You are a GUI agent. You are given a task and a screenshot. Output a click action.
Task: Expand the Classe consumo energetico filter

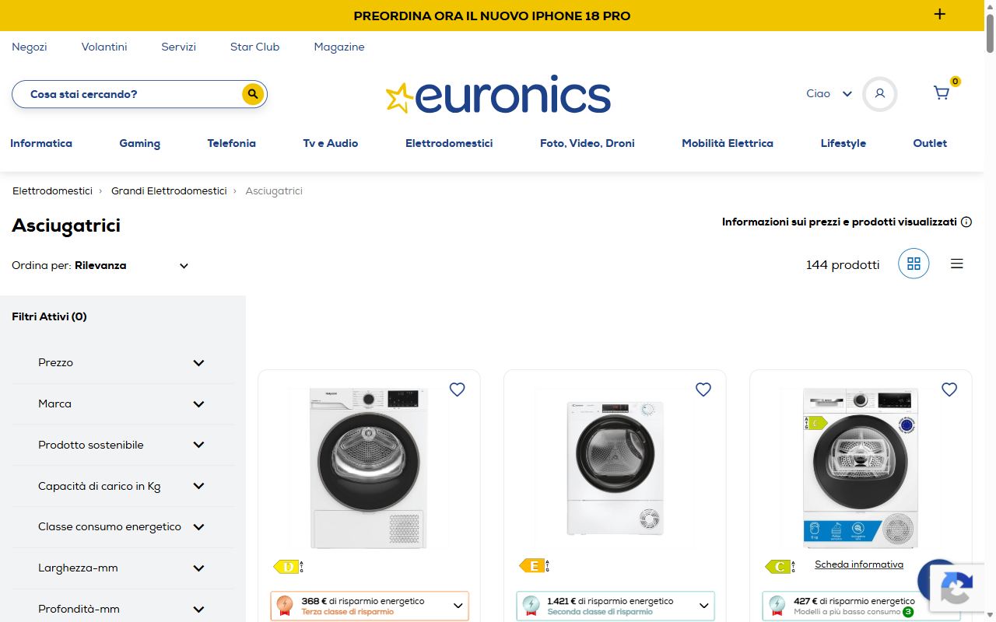122,526
